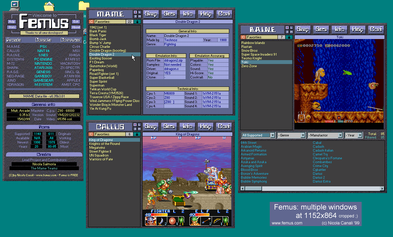Click the King of Dragons screenshot in CALLUS
The image size is (393, 237).
(187, 181)
